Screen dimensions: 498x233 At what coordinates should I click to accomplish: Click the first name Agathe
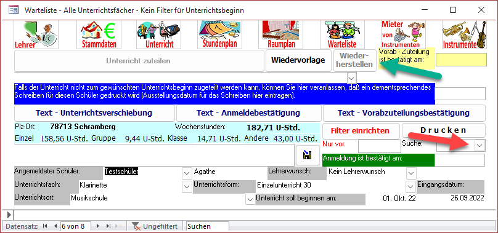coord(205,172)
